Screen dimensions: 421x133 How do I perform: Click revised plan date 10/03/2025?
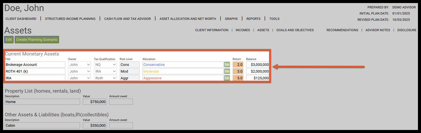coord(401,20)
